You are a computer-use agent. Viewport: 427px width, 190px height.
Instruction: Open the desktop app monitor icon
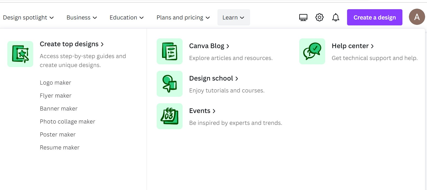(303, 18)
